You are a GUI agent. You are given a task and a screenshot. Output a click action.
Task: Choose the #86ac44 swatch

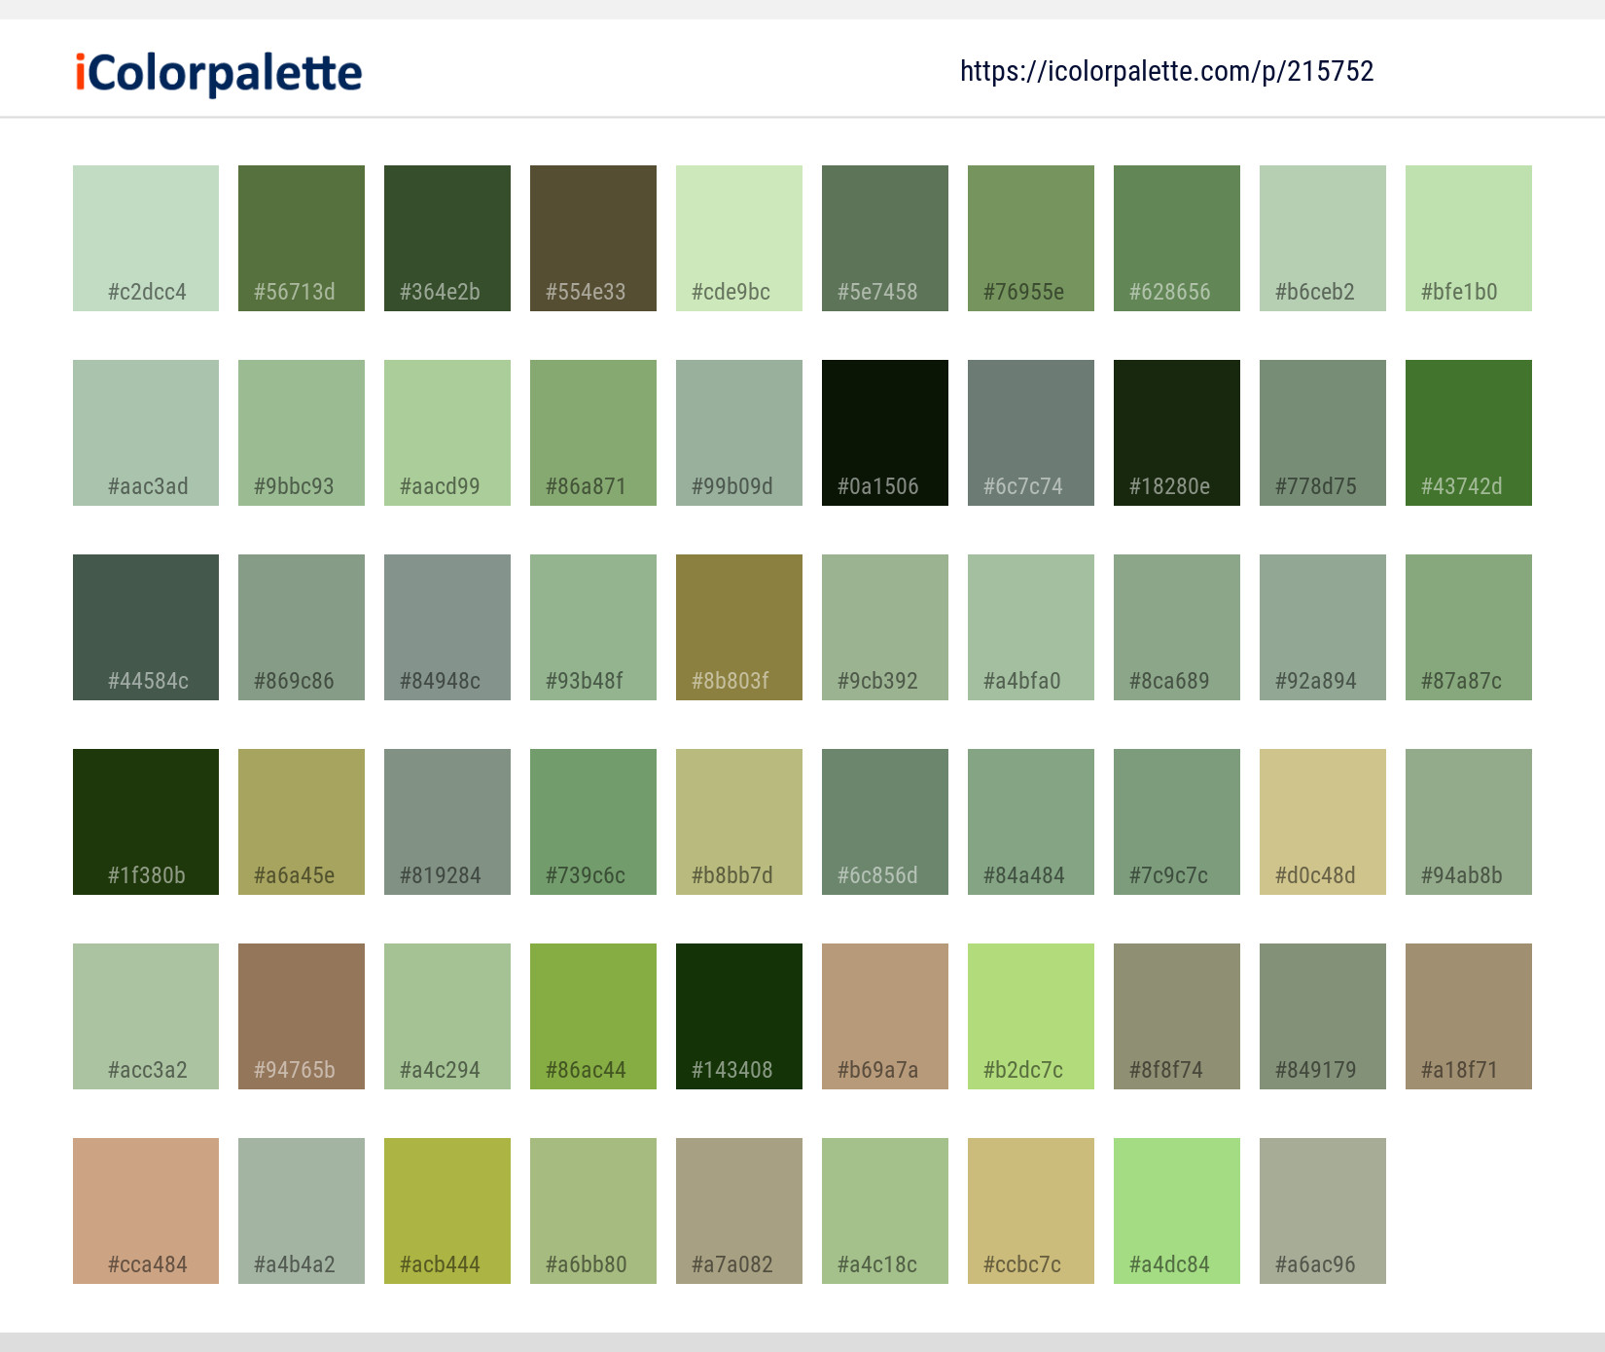[593, 1016]
